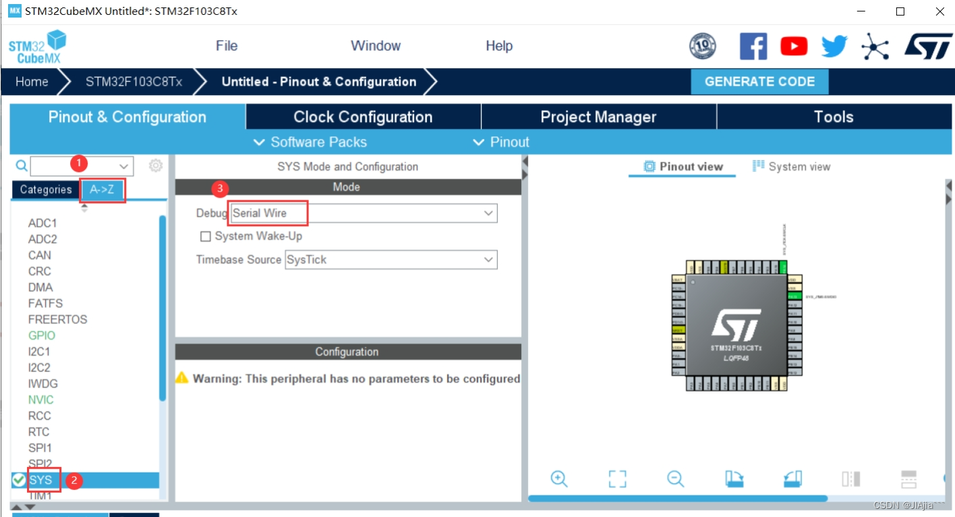Click the ST logo at top right
Viewport: 955px width, 517px height.
928,46
